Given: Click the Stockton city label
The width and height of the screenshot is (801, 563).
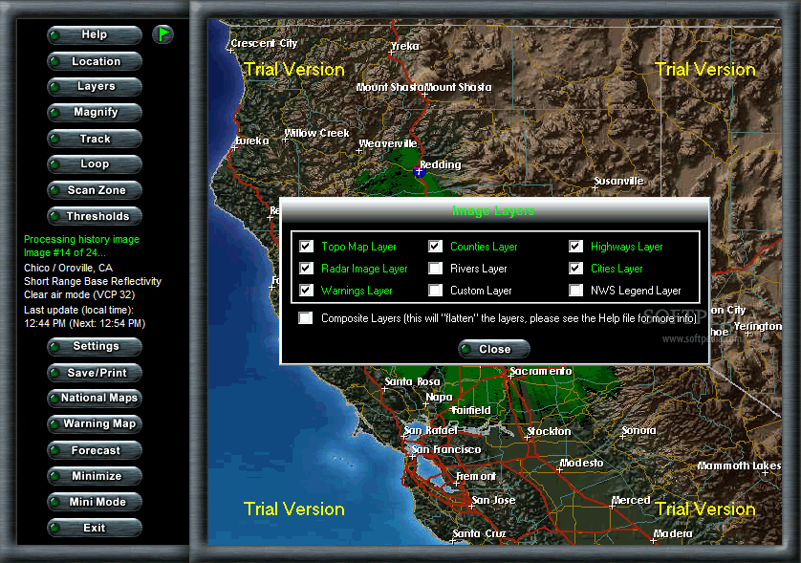Looking at the screenshot, I should 549,431.
